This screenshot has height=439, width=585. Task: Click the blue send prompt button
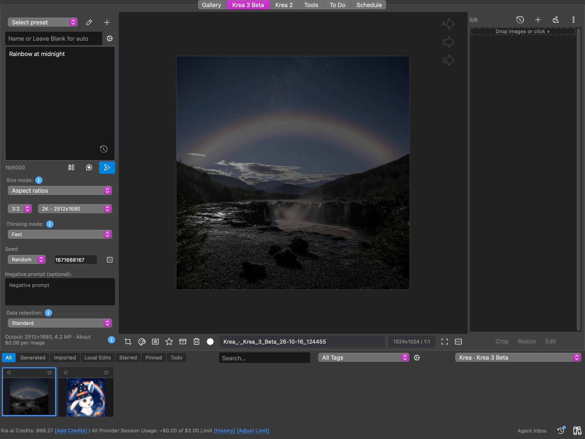pos(107,167)
